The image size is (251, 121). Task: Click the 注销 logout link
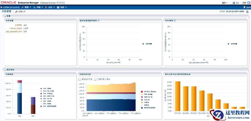pos(244,3)
